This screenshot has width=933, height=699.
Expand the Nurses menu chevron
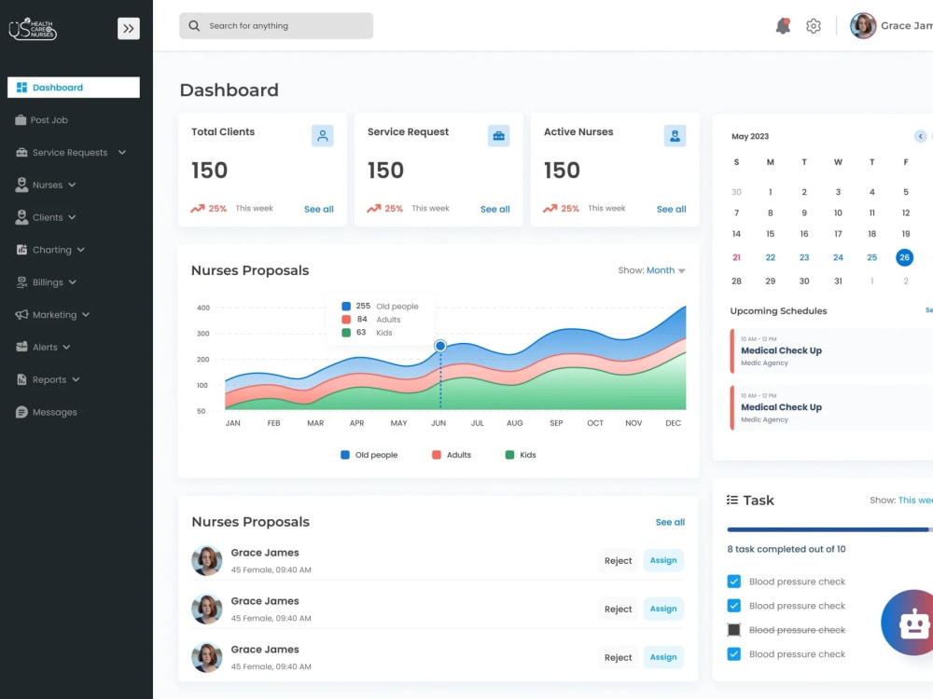[x=72, y=185]
